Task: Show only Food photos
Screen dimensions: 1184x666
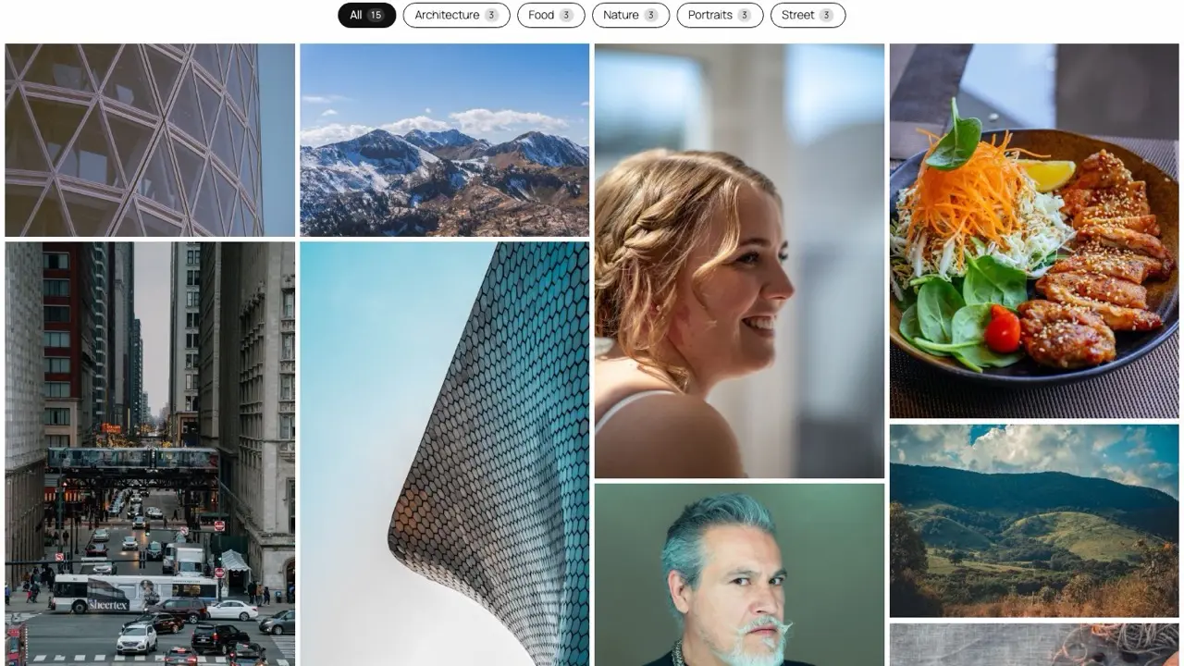Action: click(x=550, y=15)
